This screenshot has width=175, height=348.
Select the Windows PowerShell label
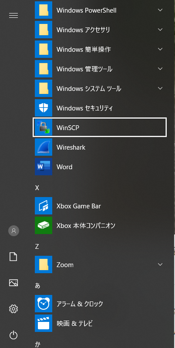86,10
